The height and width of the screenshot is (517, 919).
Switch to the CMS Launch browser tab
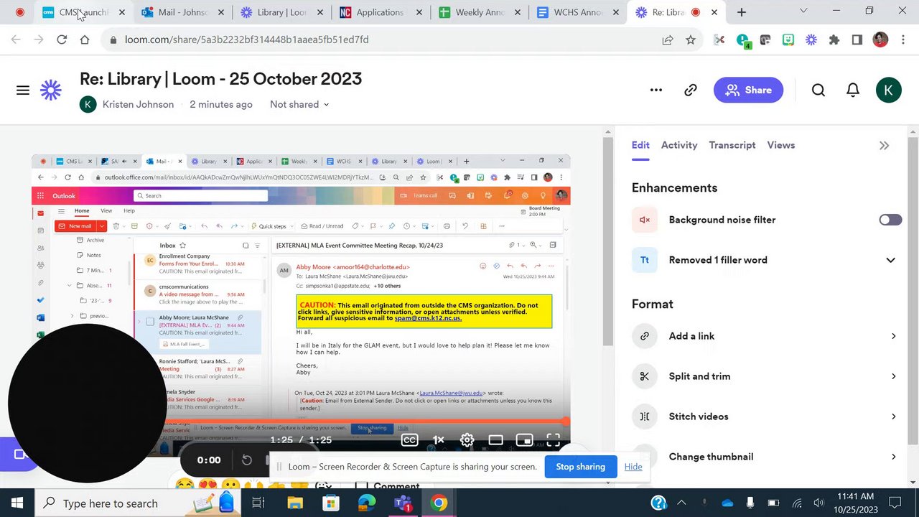tap(84, 12)
